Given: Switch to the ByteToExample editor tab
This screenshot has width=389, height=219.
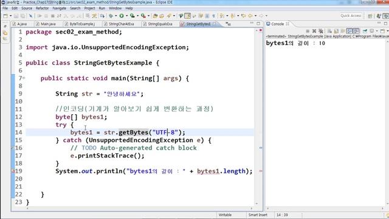Looking at the screenshot, I should pos(80,24).
